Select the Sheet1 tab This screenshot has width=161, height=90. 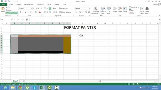click(16, 81)
